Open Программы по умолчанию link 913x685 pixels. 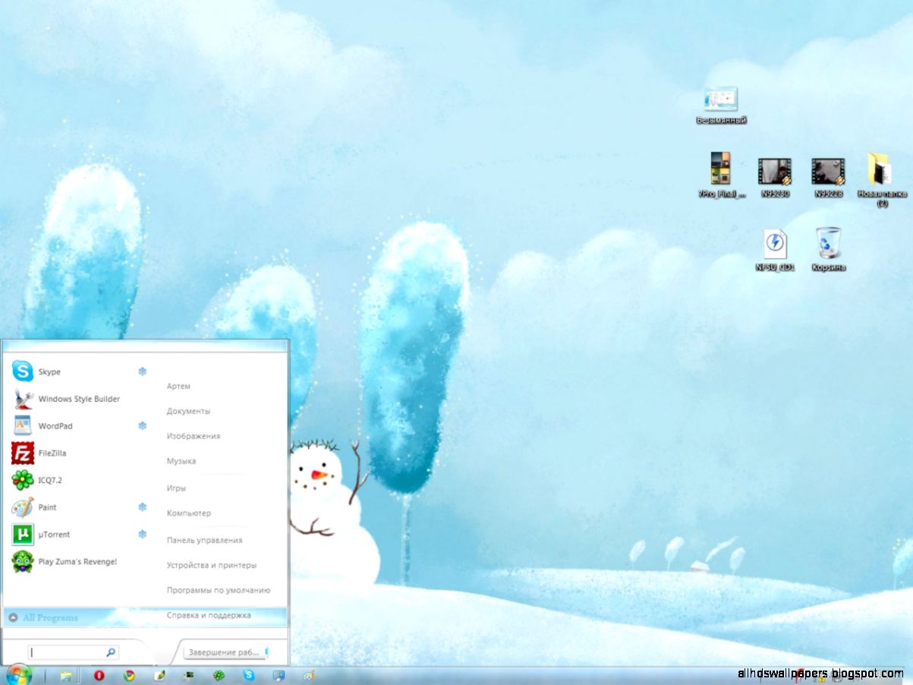[x=219, y=590]
